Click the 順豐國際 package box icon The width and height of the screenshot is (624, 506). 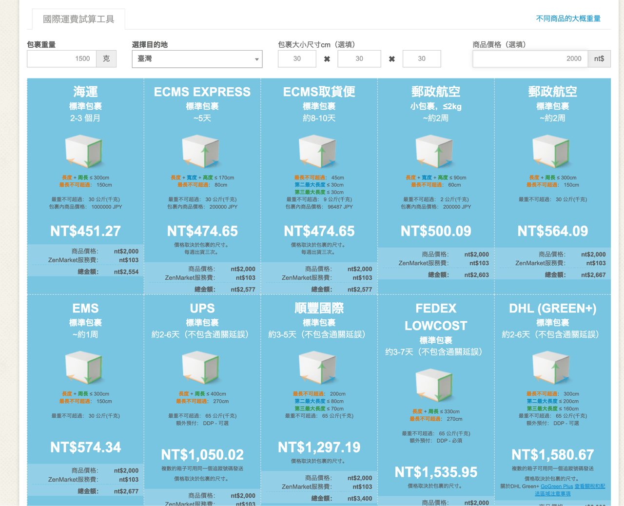point(318,368)
